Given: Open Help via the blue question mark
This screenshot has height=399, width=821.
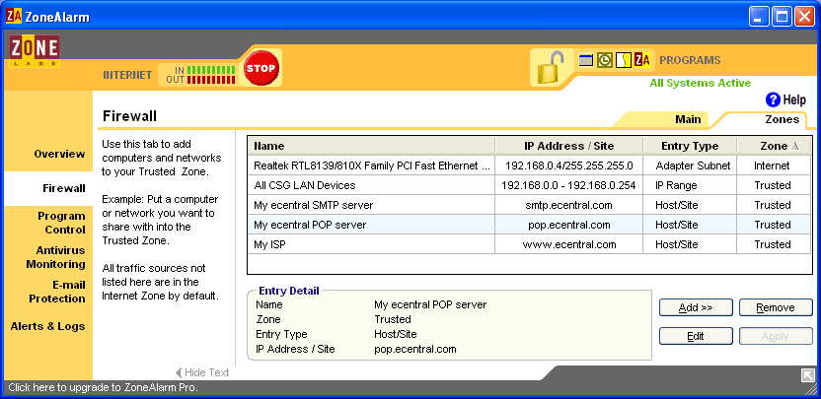Looking at the screenshot, I should click(774, 100).
